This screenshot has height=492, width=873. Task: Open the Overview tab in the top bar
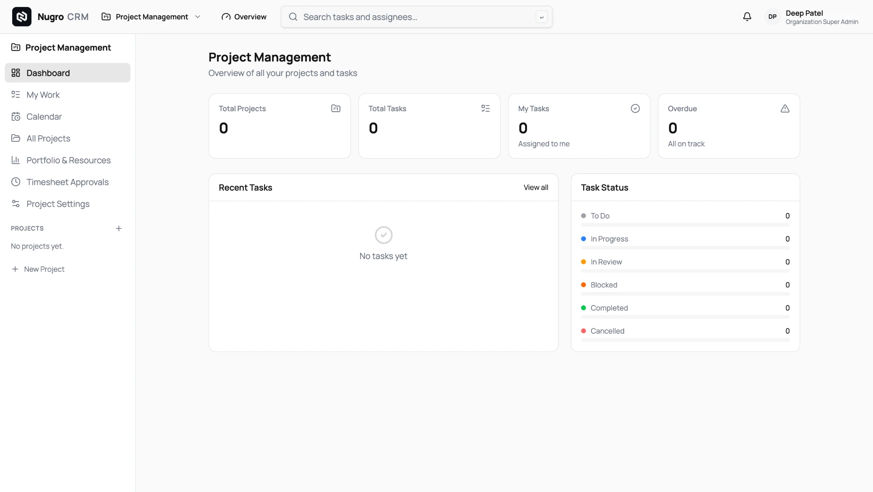(244, 17)
